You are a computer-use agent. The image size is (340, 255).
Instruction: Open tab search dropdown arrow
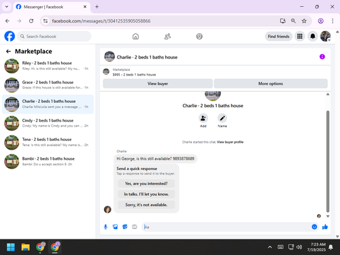click(7, 7)
